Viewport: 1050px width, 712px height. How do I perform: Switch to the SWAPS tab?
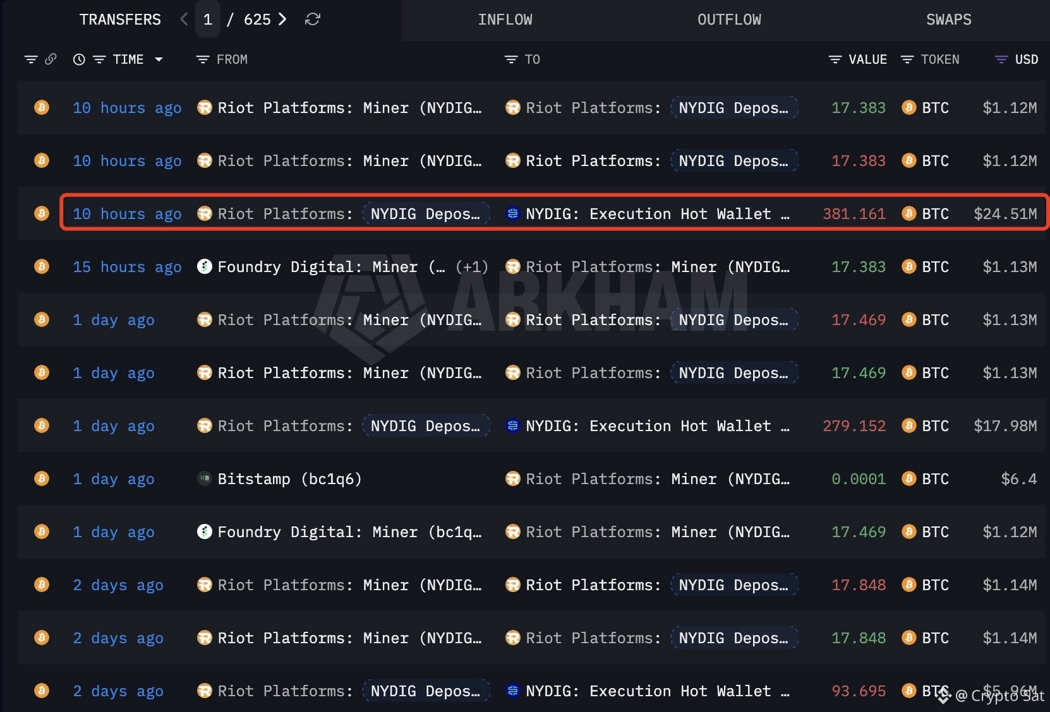(x=949, y=20)
